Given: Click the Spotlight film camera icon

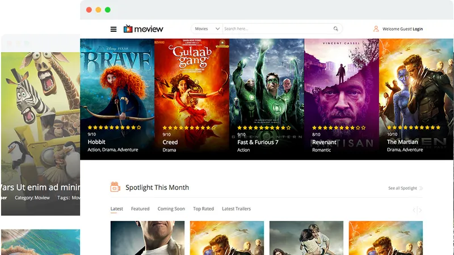Looking at the screenshot, I should pos(115,187).
